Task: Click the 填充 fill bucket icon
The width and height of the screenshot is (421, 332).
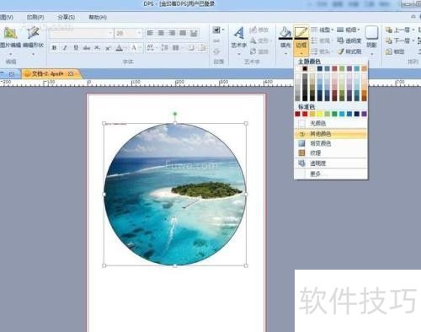Action: [x=285, y=33]
